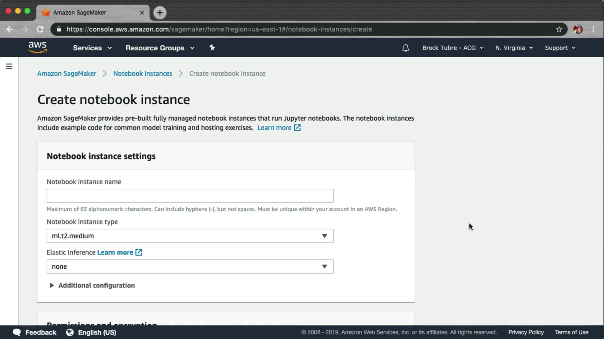Screen dimensions: 604x339
Task: Open the Resource Groups menu
Action: (x=159, y=48)
